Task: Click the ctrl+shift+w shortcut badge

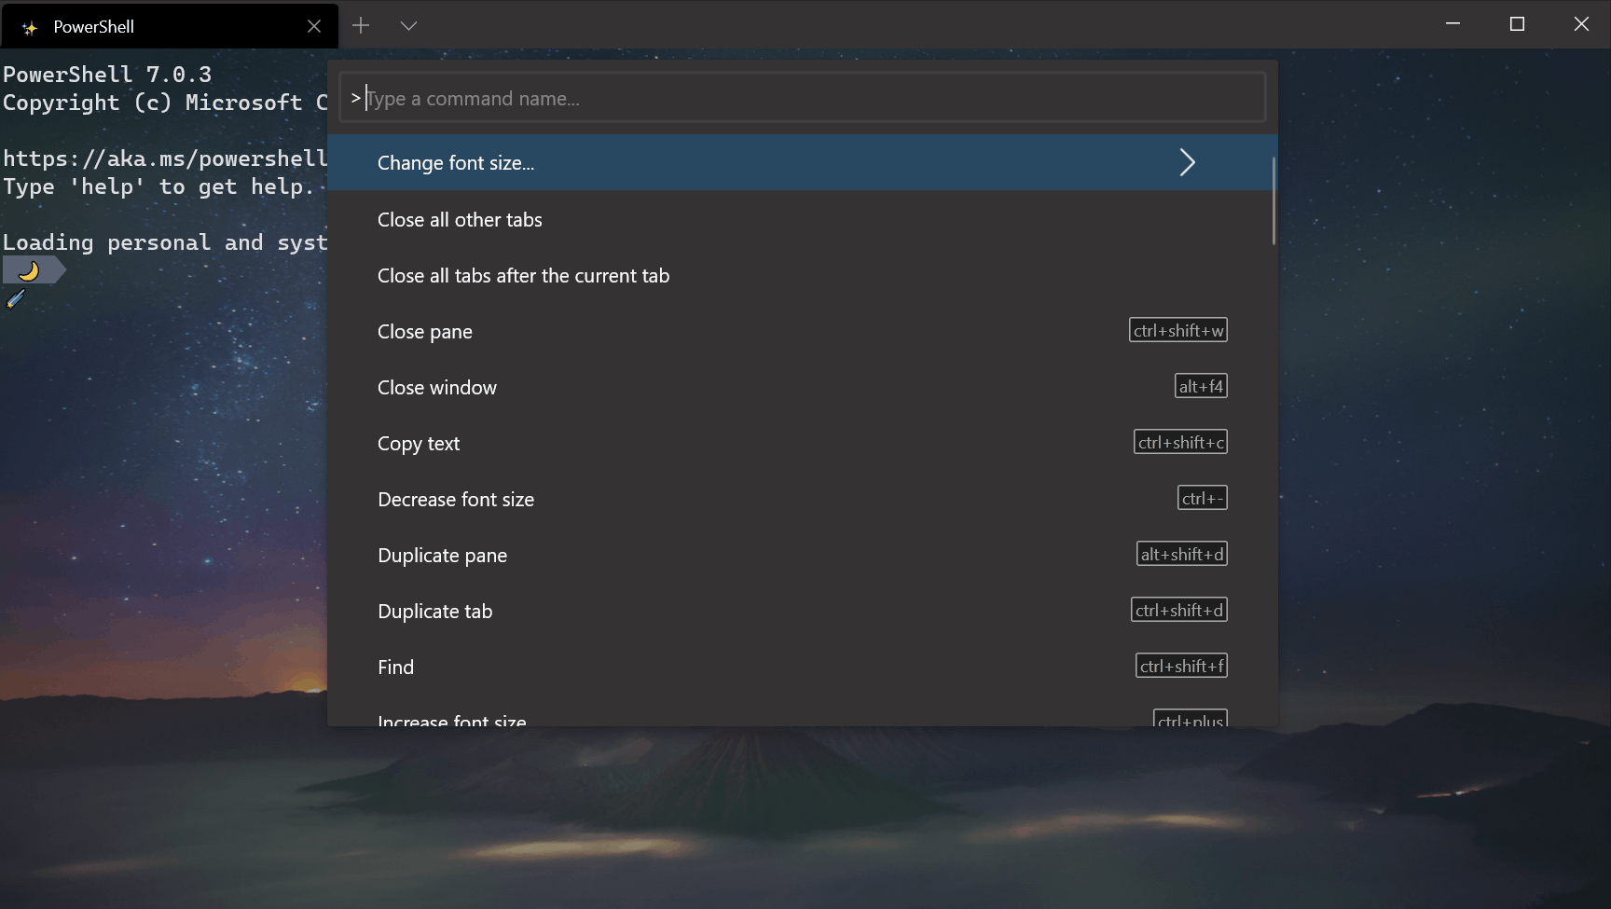Action: [x=1178, y=329]
